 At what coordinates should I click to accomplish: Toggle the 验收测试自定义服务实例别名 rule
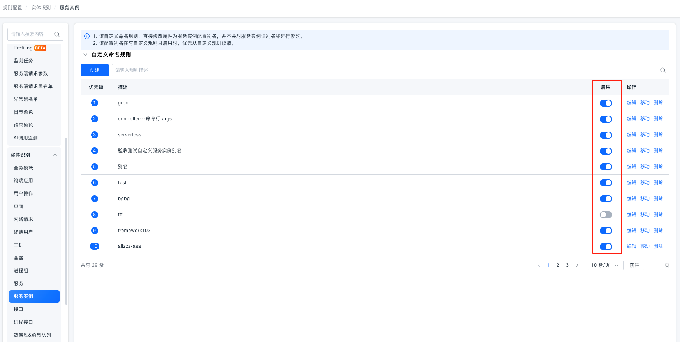(x=606, y=151)
